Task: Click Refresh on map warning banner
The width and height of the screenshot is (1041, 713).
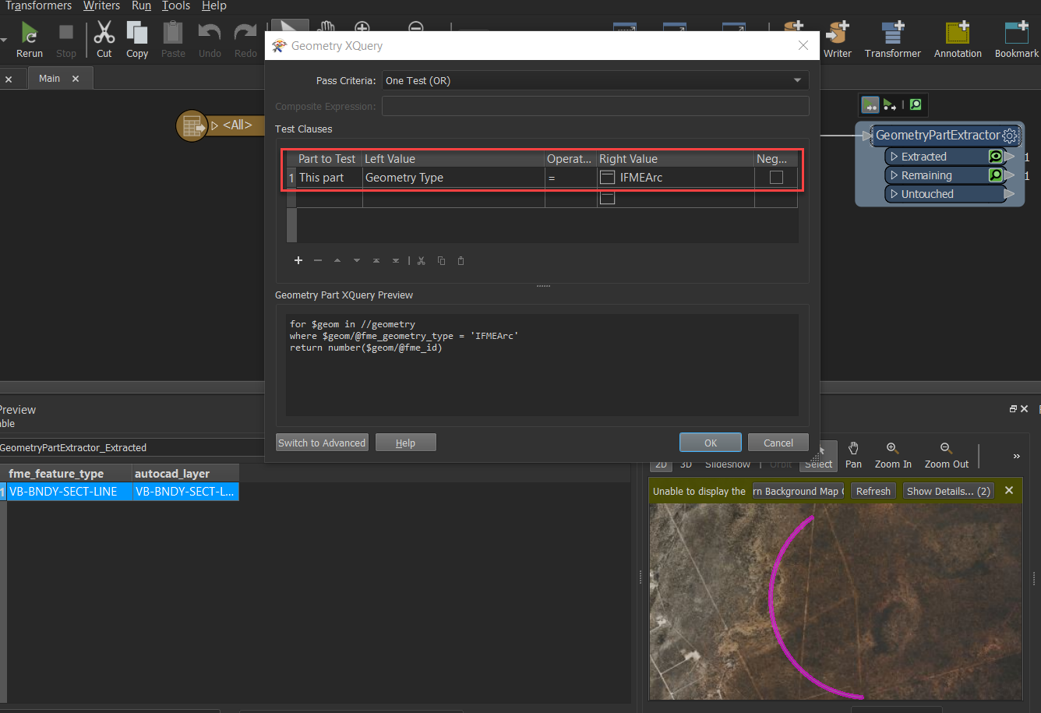Action: pyautogui.click(x=873, y=491)
